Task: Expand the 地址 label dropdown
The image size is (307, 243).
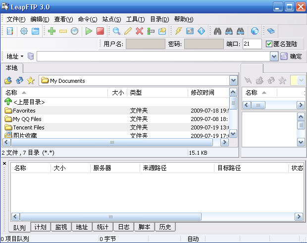Action: tap(22, 57)
